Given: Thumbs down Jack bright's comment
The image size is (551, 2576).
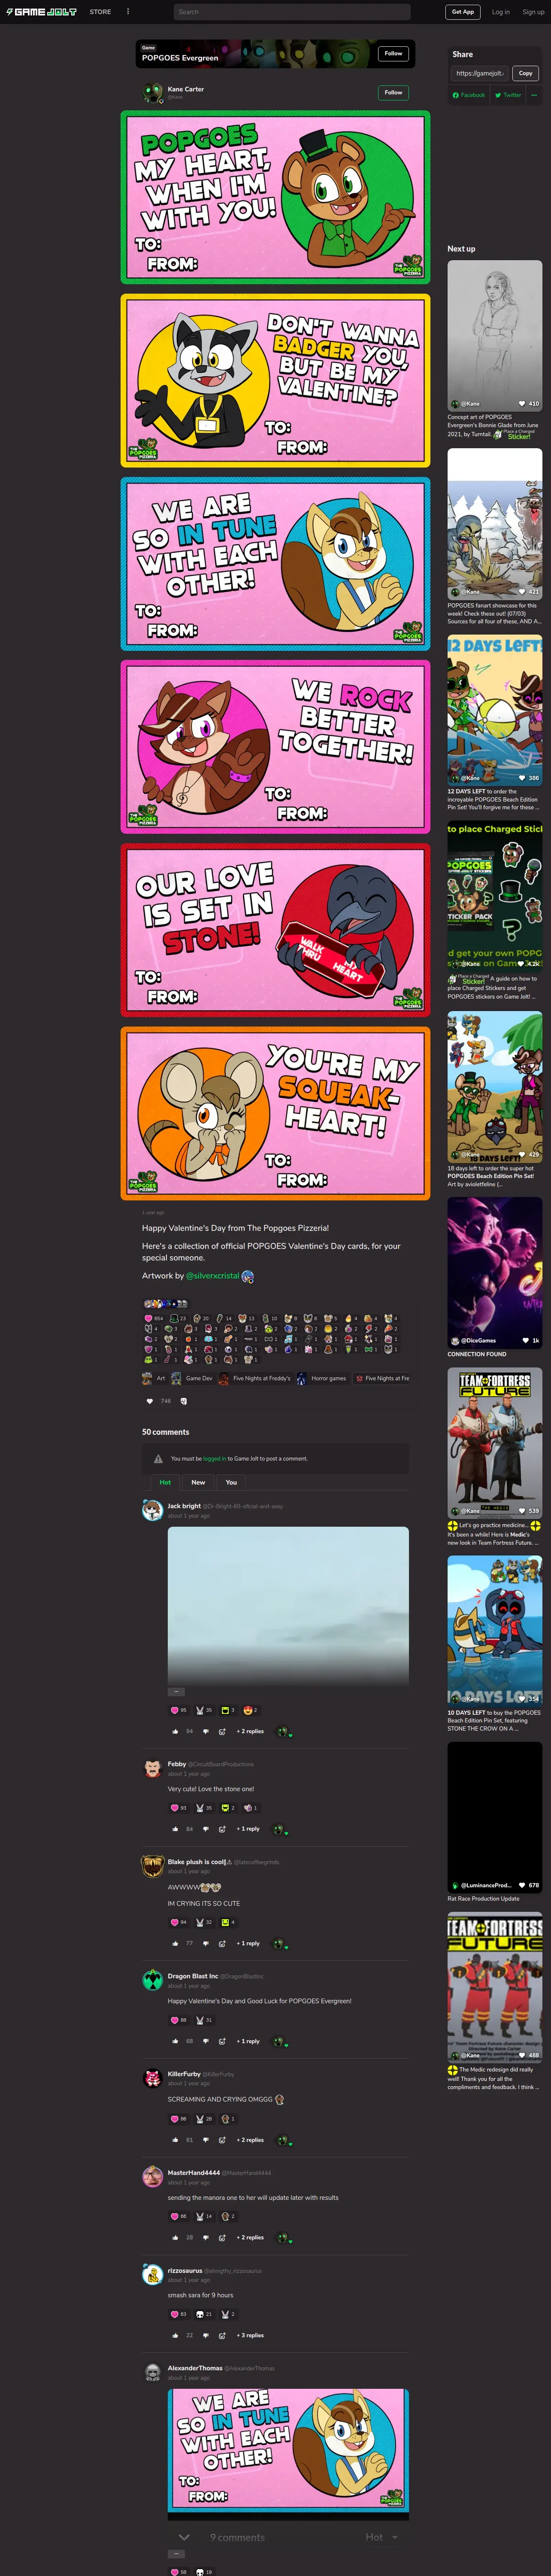Looking at the screenshot, I should tap(206, 1731).
